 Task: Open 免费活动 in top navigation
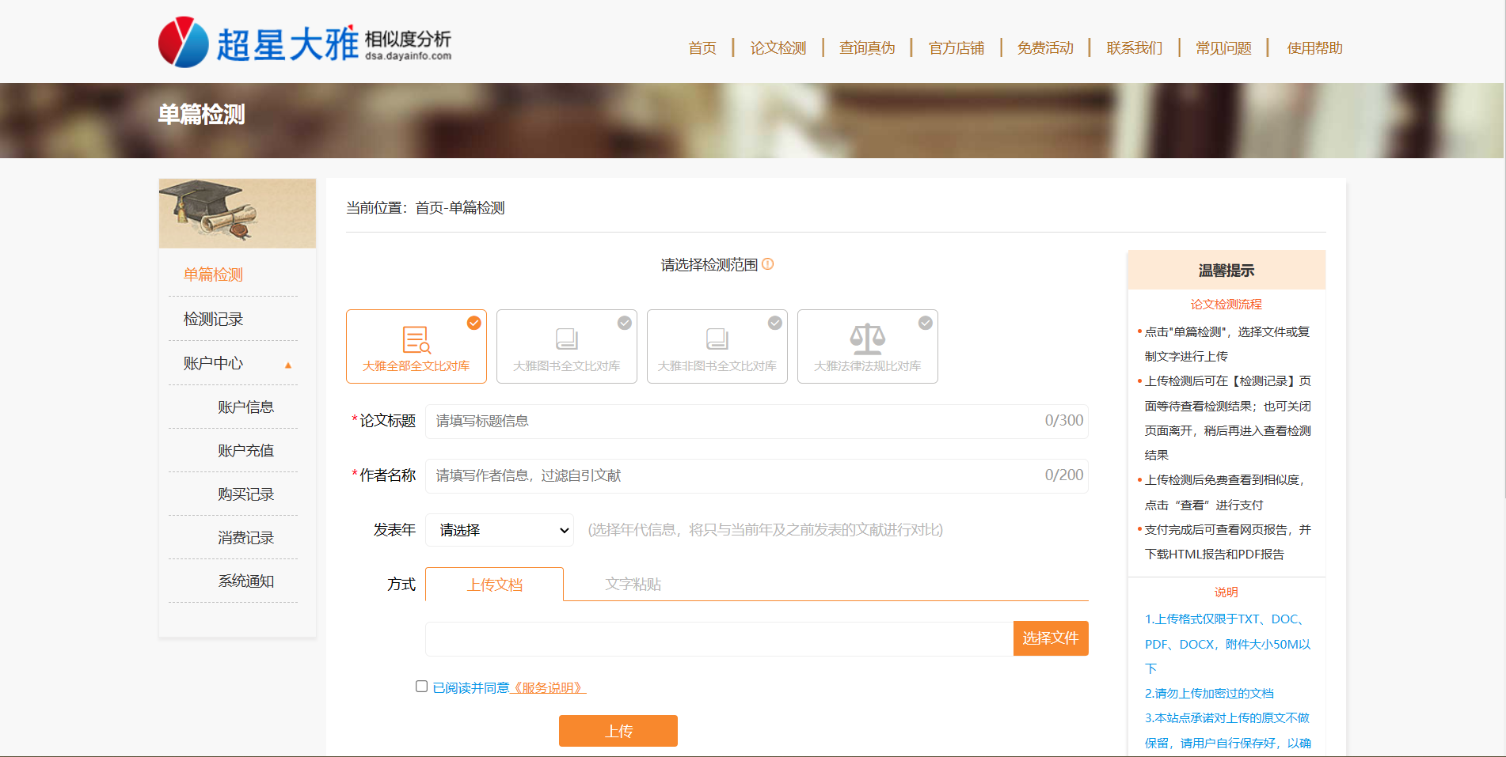(x=1045, y=48)
